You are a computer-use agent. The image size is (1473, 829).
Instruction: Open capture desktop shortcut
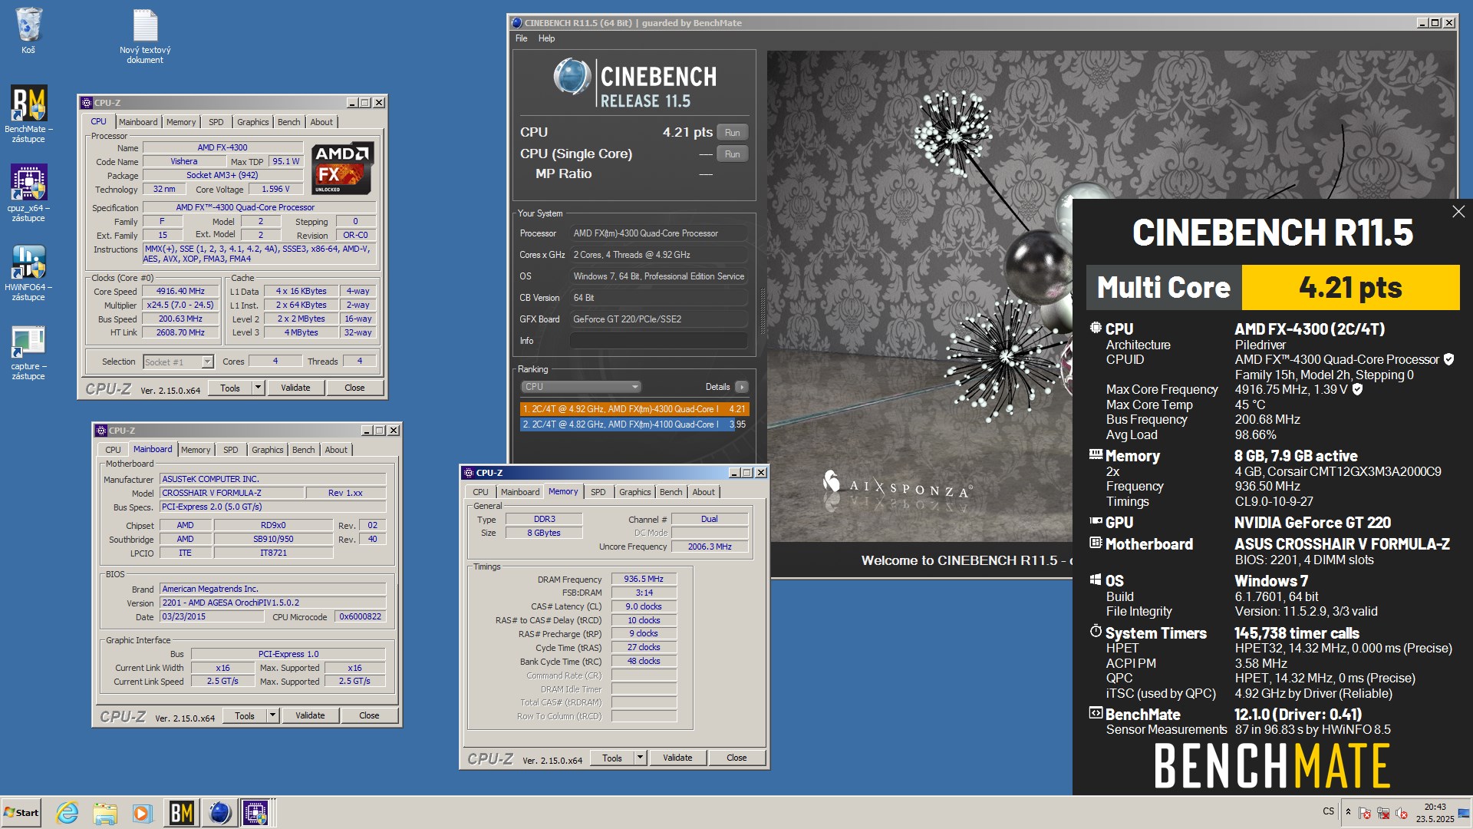tap(28, 352)
